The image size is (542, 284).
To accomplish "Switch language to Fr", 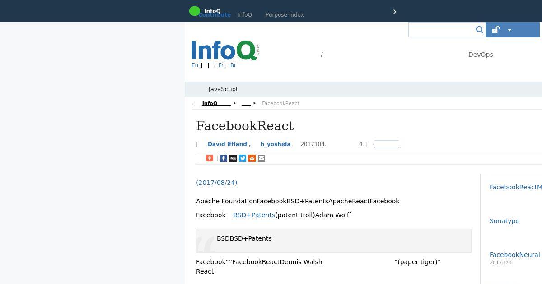I will tap(221, 65).
